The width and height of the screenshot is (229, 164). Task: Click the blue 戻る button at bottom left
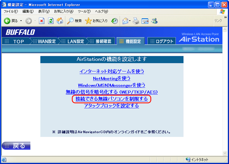(16, 146)
